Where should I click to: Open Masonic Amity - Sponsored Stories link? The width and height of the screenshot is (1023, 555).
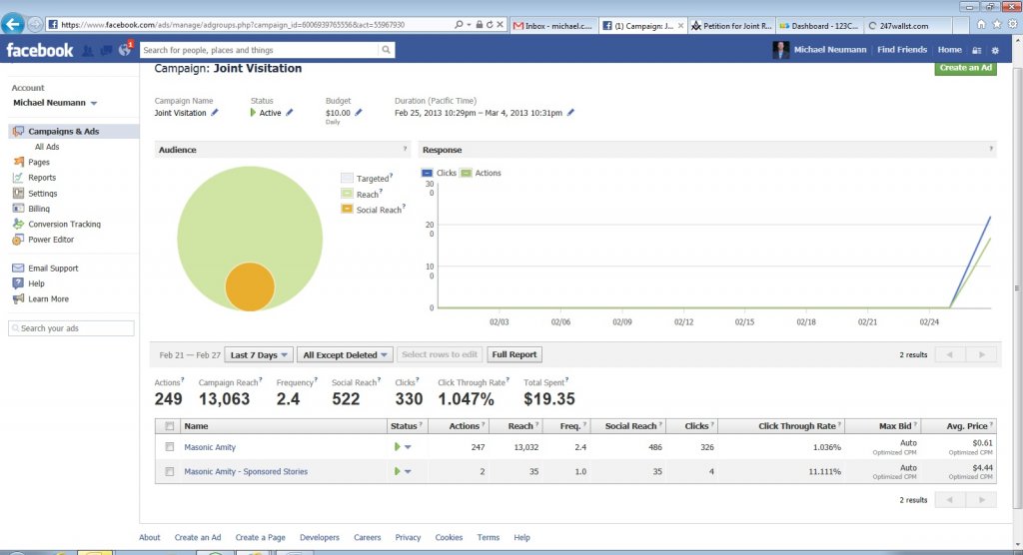point(246,471)
